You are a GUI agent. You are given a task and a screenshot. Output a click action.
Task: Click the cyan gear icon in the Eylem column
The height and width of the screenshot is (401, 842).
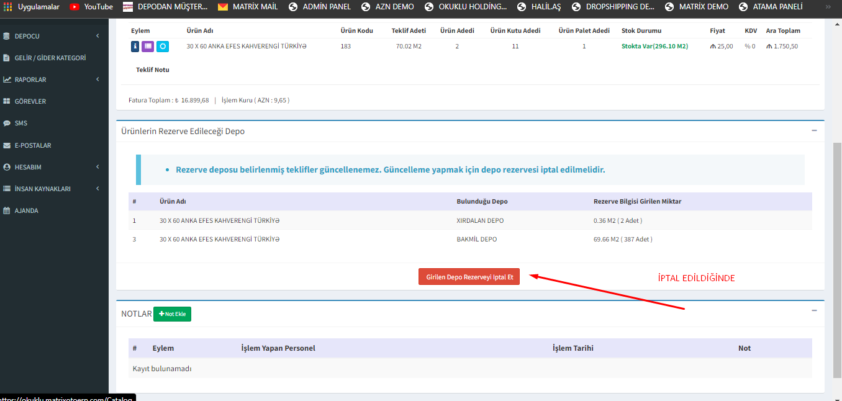[162, 46]
